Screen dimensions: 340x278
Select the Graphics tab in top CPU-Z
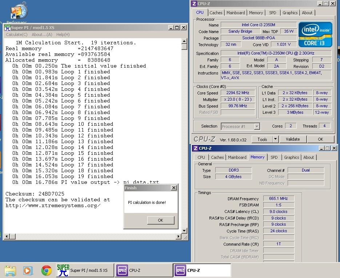290,13
